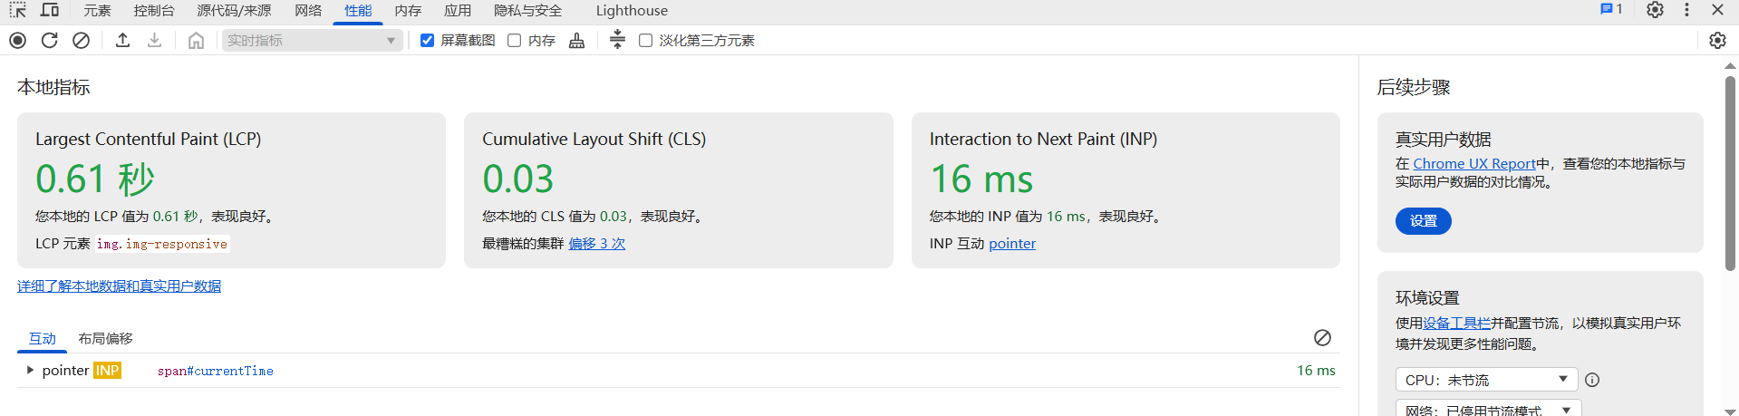This screenshot has height=416, width=1739.
Task: Uncheck the 屏幕截图 checkbox
Action: click(428, 41)
